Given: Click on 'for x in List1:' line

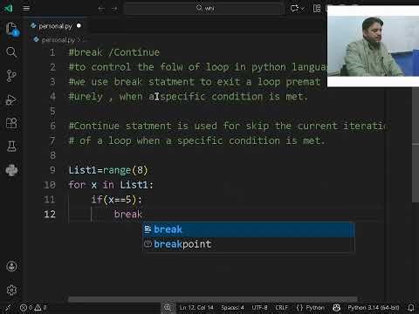Looking at the screenshot, I should pos(111,185).
